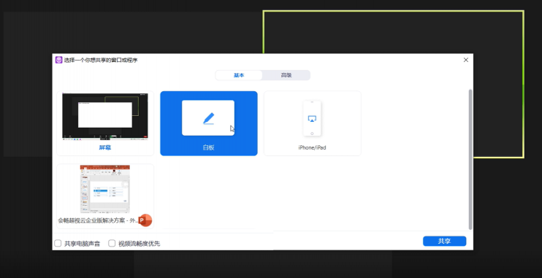Click the blue 共享 button

445,241
